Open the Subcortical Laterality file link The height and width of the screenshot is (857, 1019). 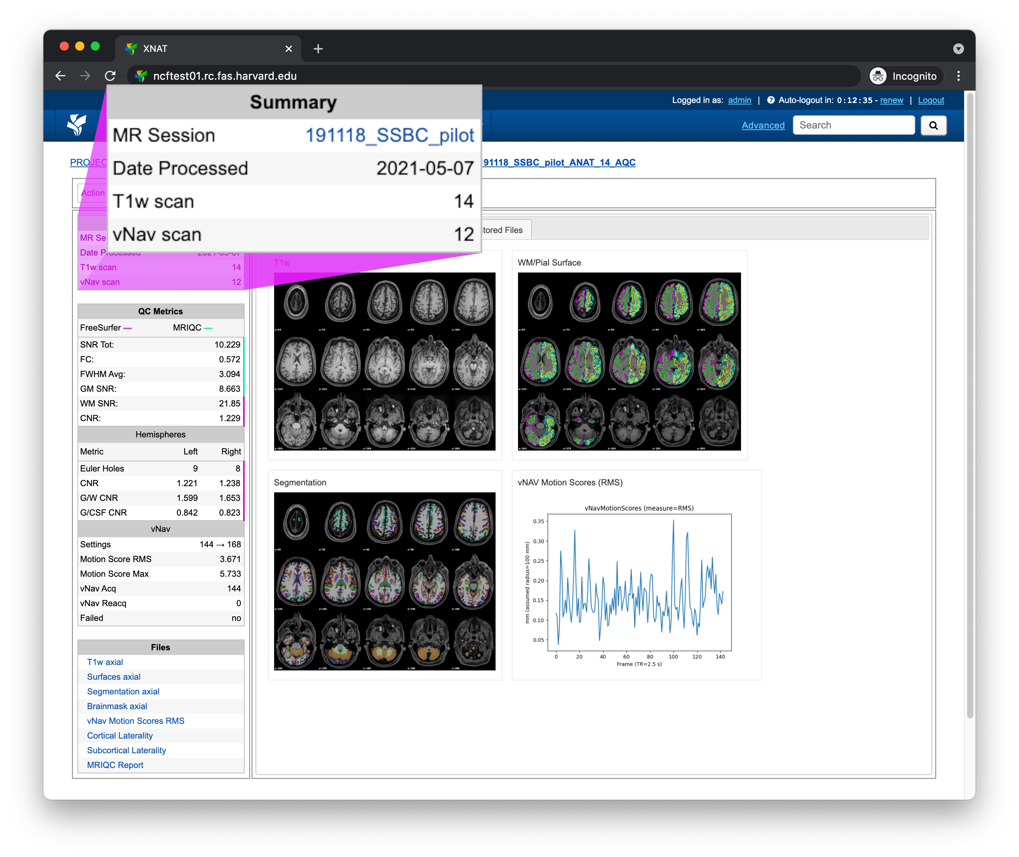coord(126,750)
